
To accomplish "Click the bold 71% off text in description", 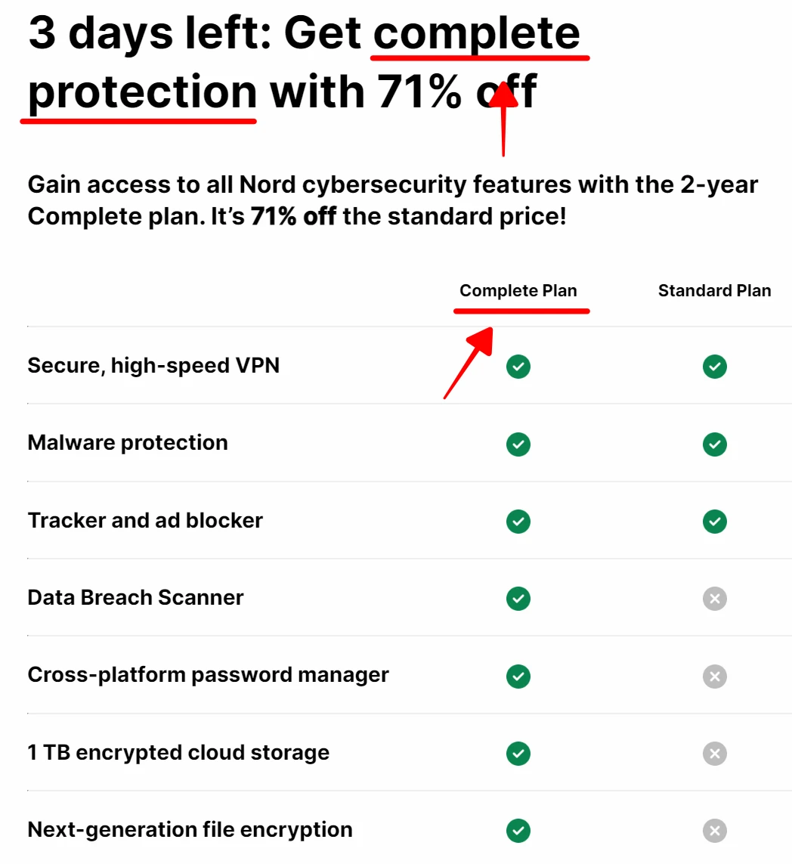I will pyautogui.click(x=293, y=216).
